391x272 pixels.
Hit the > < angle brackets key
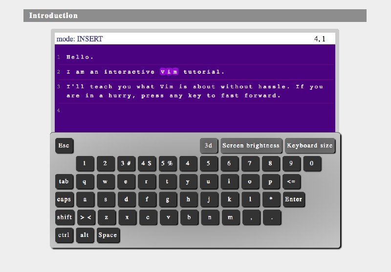click(x=86, y=217)
